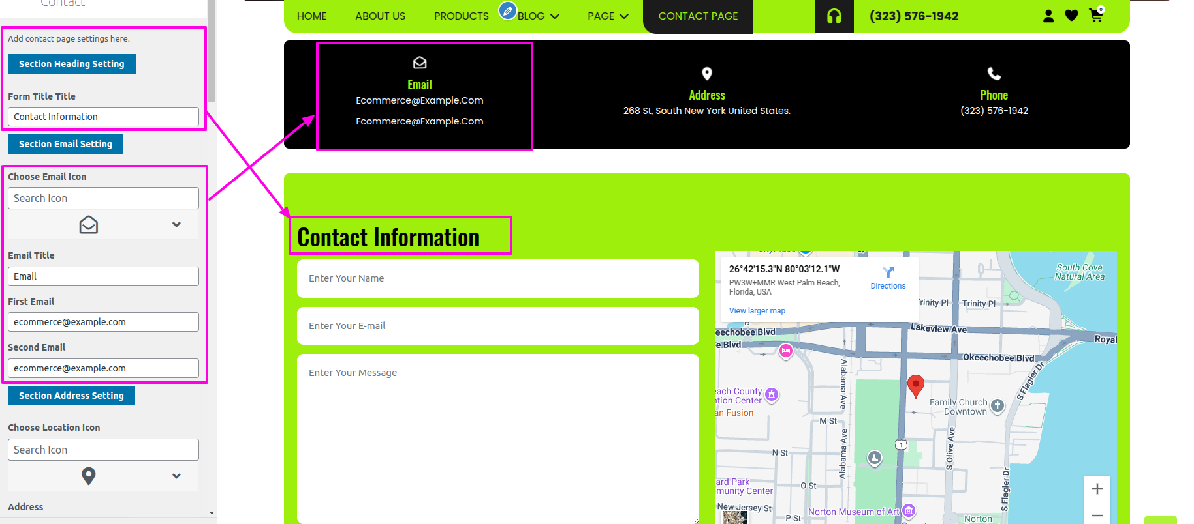1194x524 pixels.
Task: Select the PRODUCTS menu item
Action: click(x=461, y=16)
